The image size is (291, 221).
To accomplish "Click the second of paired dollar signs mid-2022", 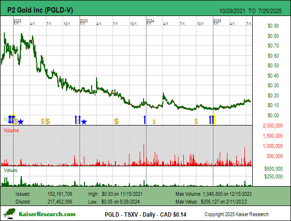I will [x=48, y=122].
